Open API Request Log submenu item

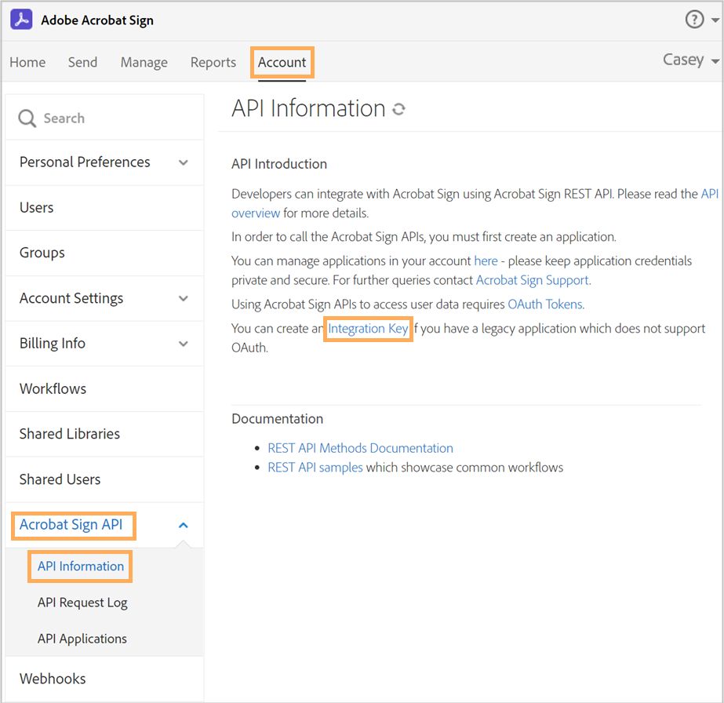tap(82, 603)
